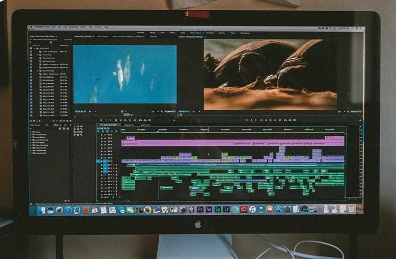Open Premiere Pro from the dock
396x259 pixels.
click(200, 209)
